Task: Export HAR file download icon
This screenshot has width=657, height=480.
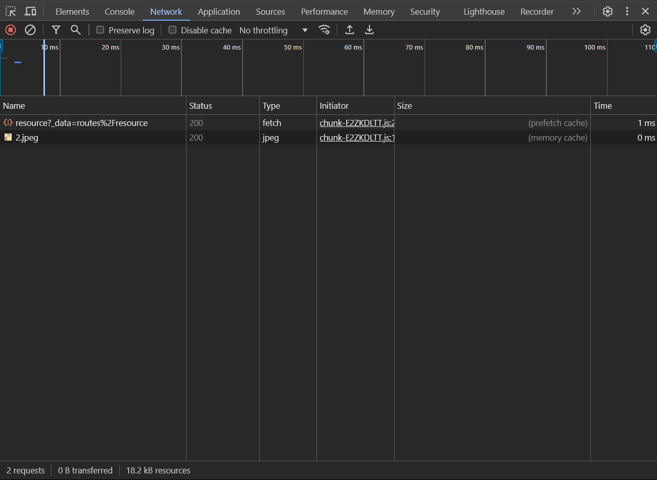Action: click(x=369, y=30)
